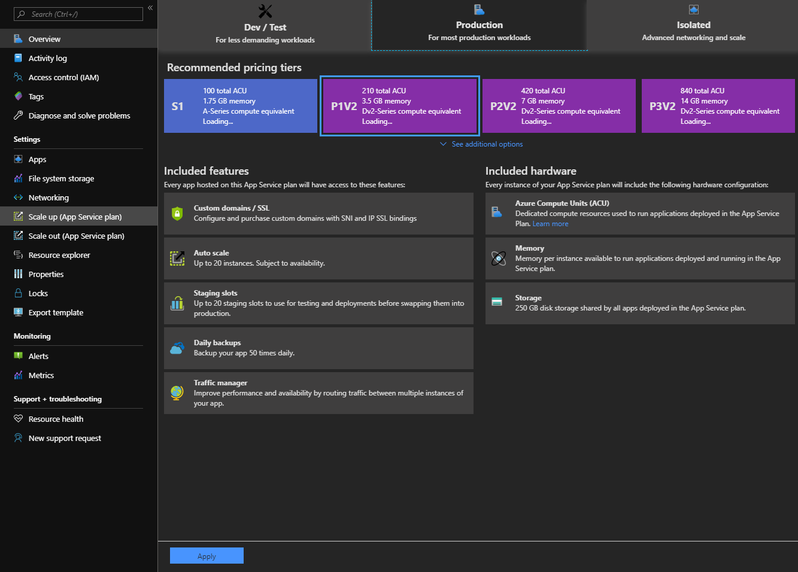Switch to the Dev / Test tab
This screenshot has width=798, height=572.
[265, 25]
